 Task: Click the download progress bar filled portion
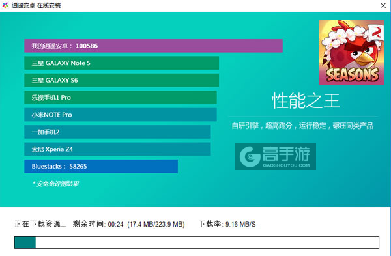(25, 242)
